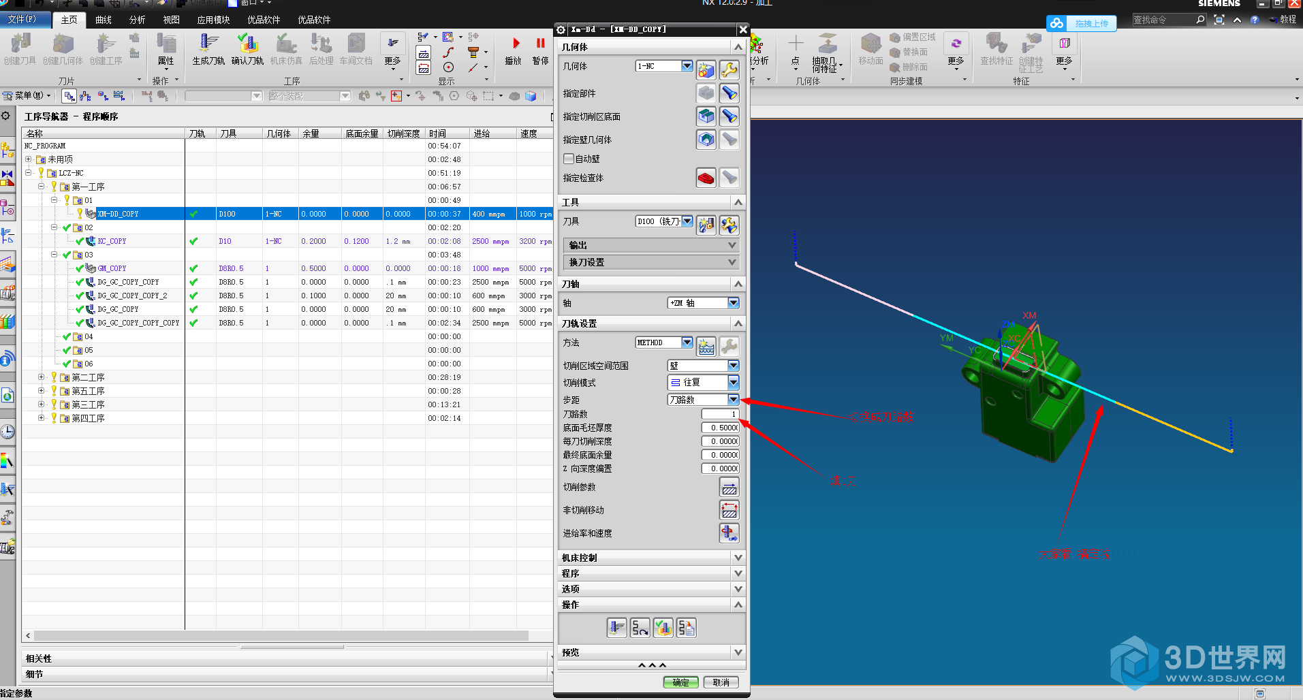
Task: Click the cloud 拖拽上传 upload button
Action: coord(1082,23)
